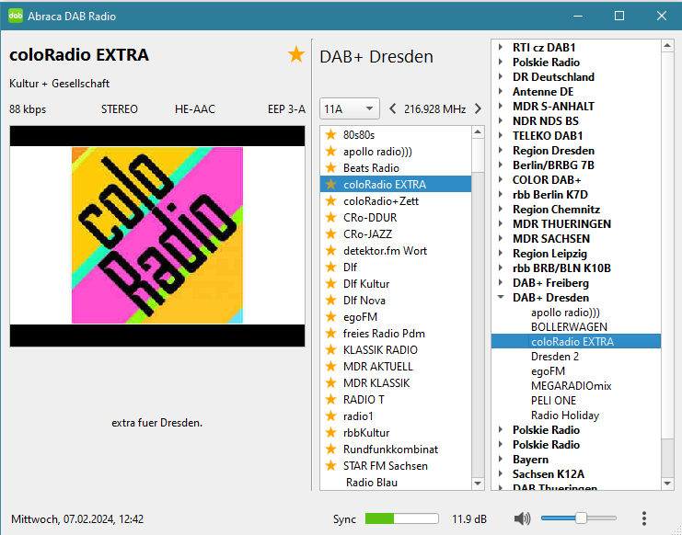Screen dimensions: 682x535
Task: Click the star icon beside 80s80s
Action: [x=331, y=135]
